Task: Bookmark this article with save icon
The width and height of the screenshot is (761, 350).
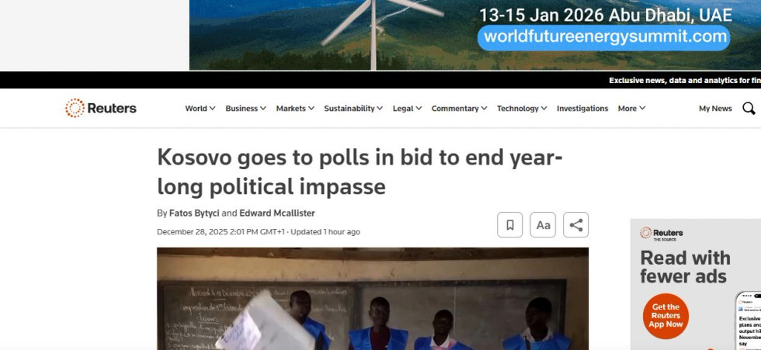Action: [x=509, y=225]
